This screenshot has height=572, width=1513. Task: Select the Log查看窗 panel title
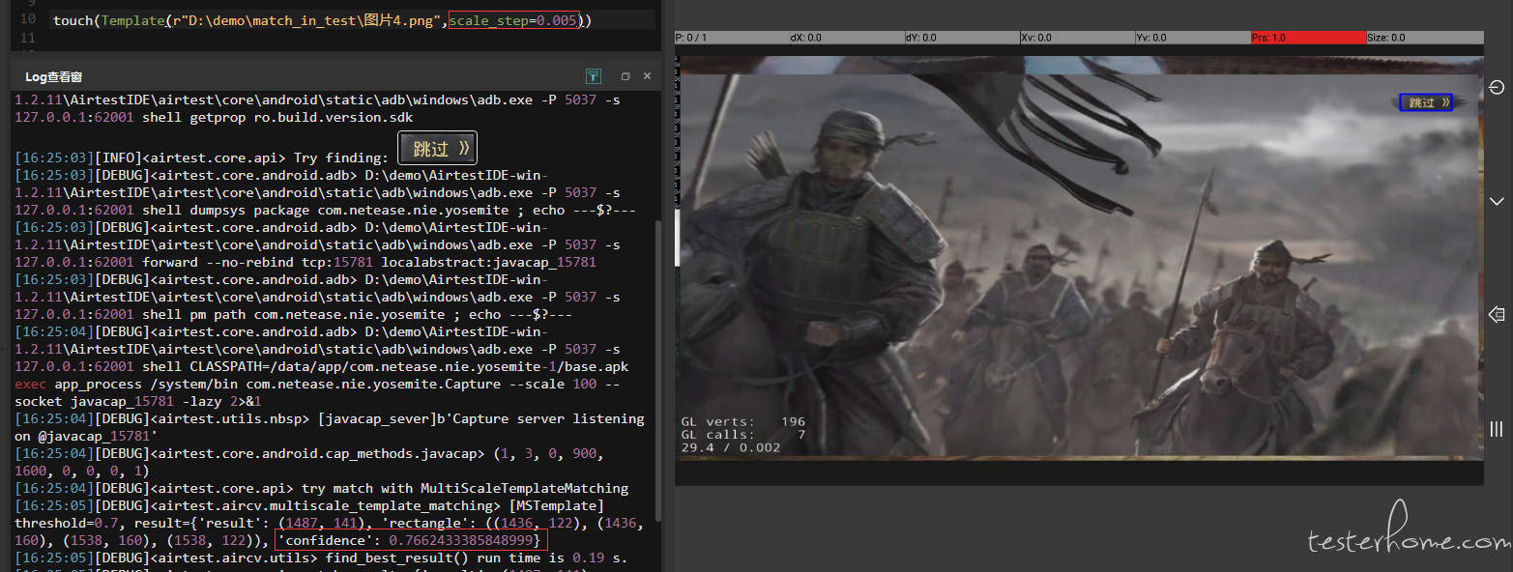54,76
